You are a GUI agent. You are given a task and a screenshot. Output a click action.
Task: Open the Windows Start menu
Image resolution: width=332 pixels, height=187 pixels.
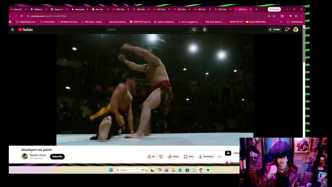click(x=111, y=170)
